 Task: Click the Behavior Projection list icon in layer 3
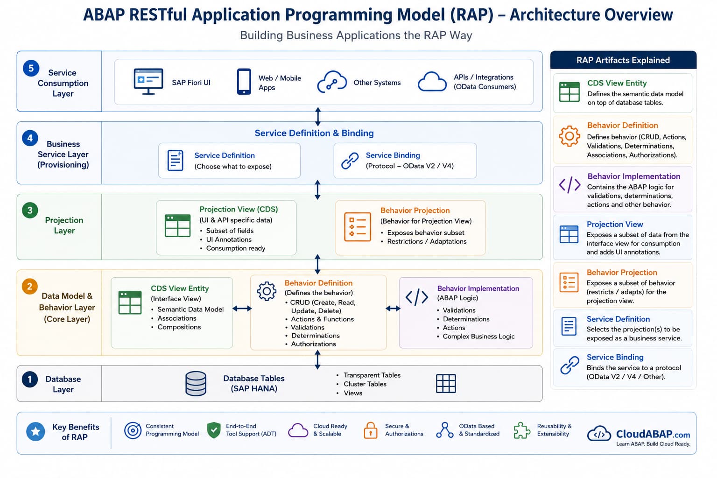pyautogui.click(x=358, y=227)
